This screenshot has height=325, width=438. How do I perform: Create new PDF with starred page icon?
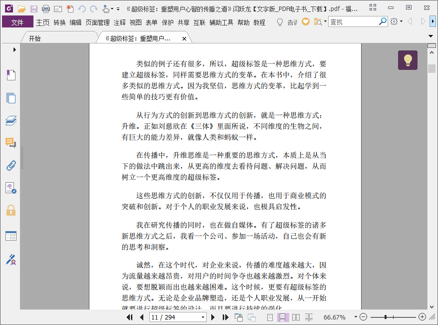[70, 9]
